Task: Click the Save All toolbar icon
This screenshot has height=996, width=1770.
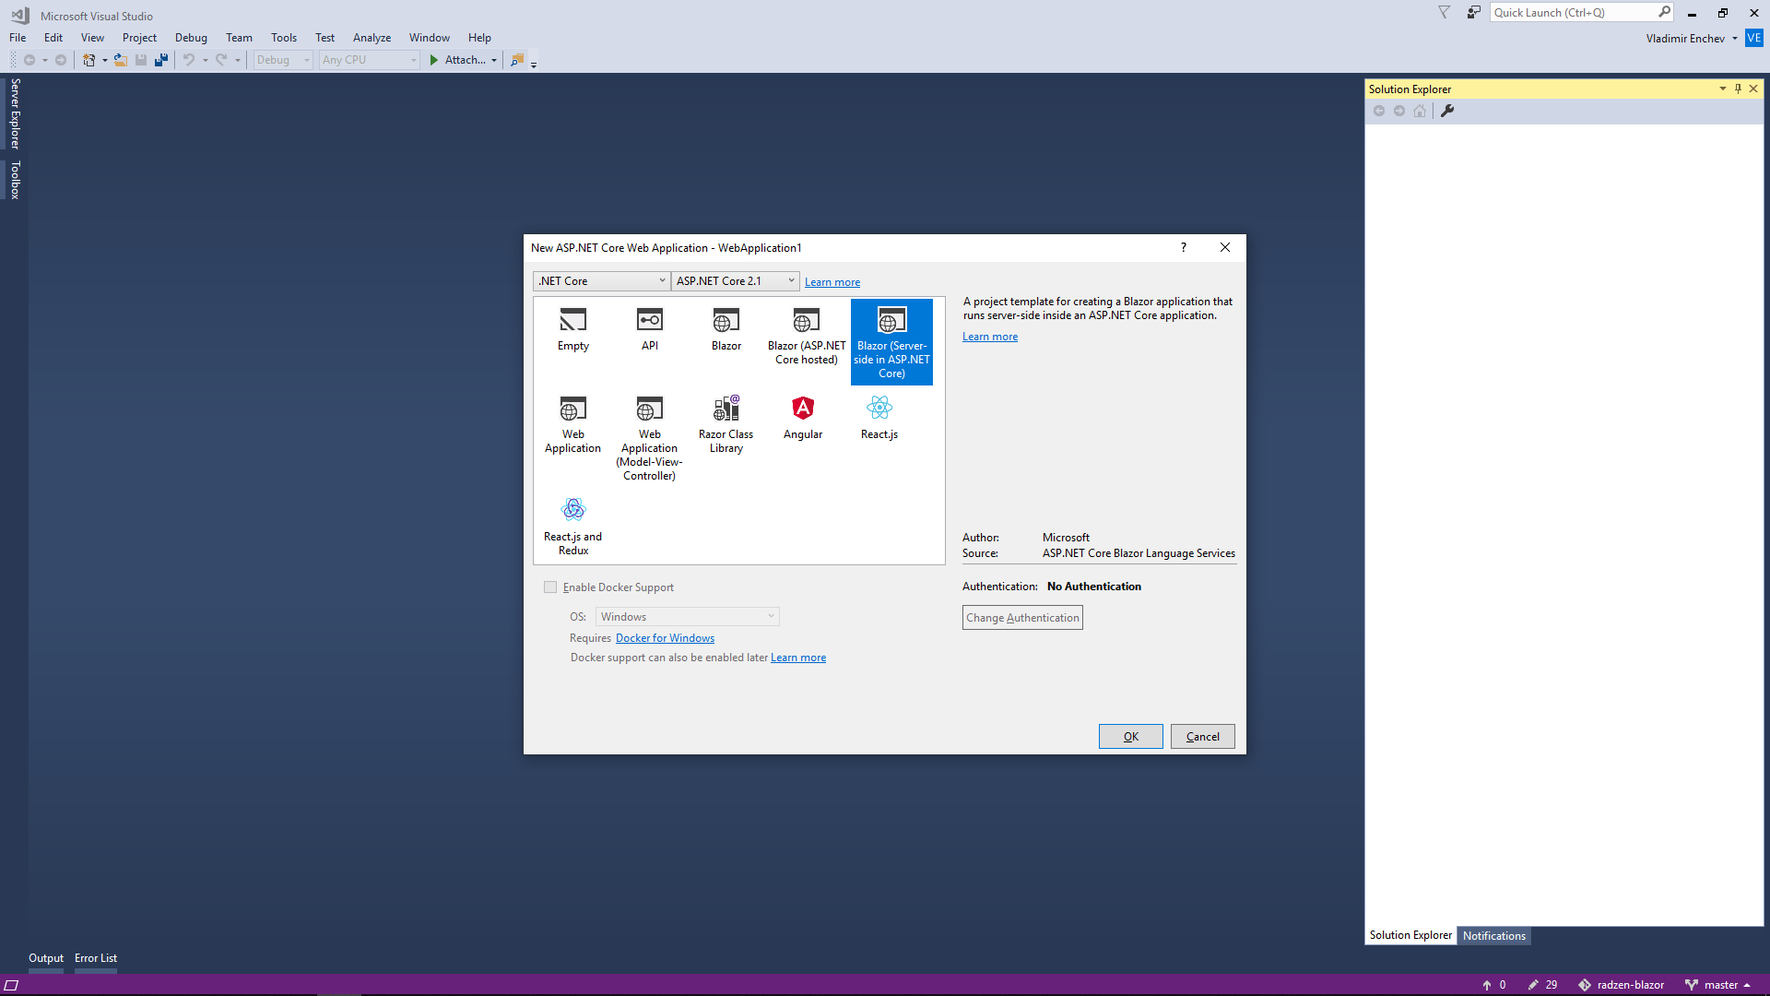Action: (x=161, y=60)
